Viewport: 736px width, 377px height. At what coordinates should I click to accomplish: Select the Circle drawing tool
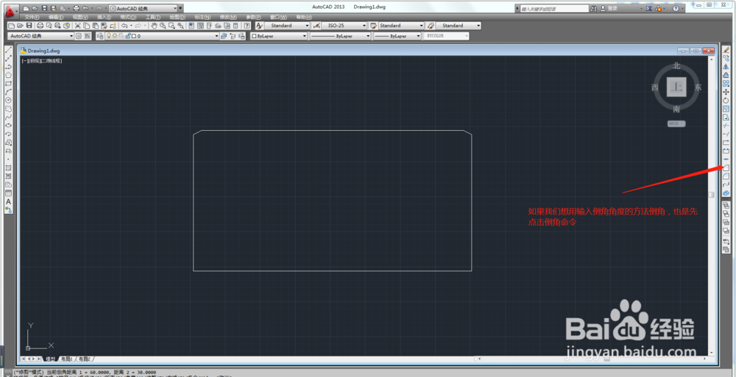8,101
